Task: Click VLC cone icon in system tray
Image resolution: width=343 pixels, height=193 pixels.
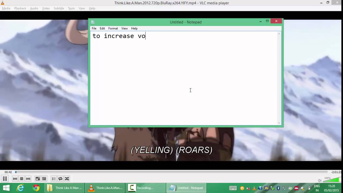Action: click(x=254, y=188)
